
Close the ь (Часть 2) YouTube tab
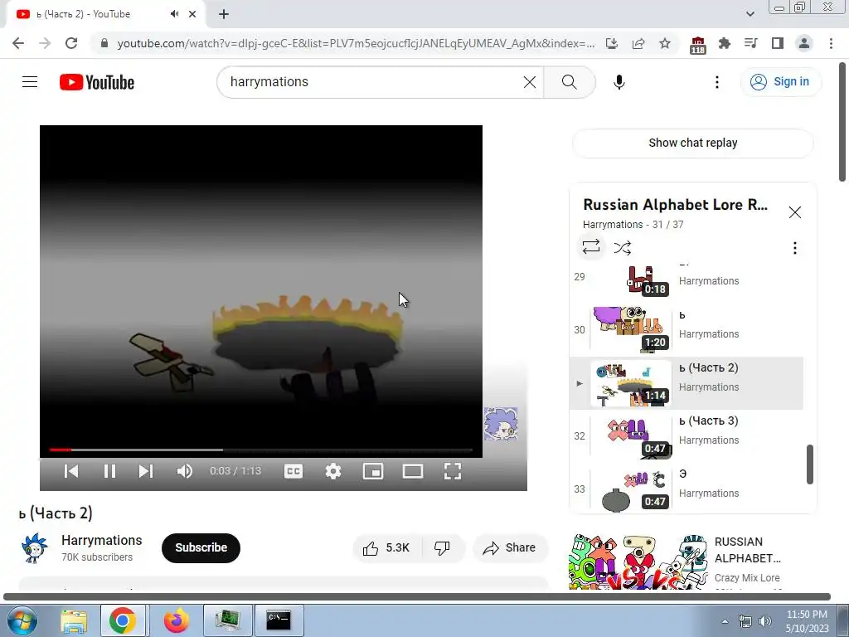point(192,14)
